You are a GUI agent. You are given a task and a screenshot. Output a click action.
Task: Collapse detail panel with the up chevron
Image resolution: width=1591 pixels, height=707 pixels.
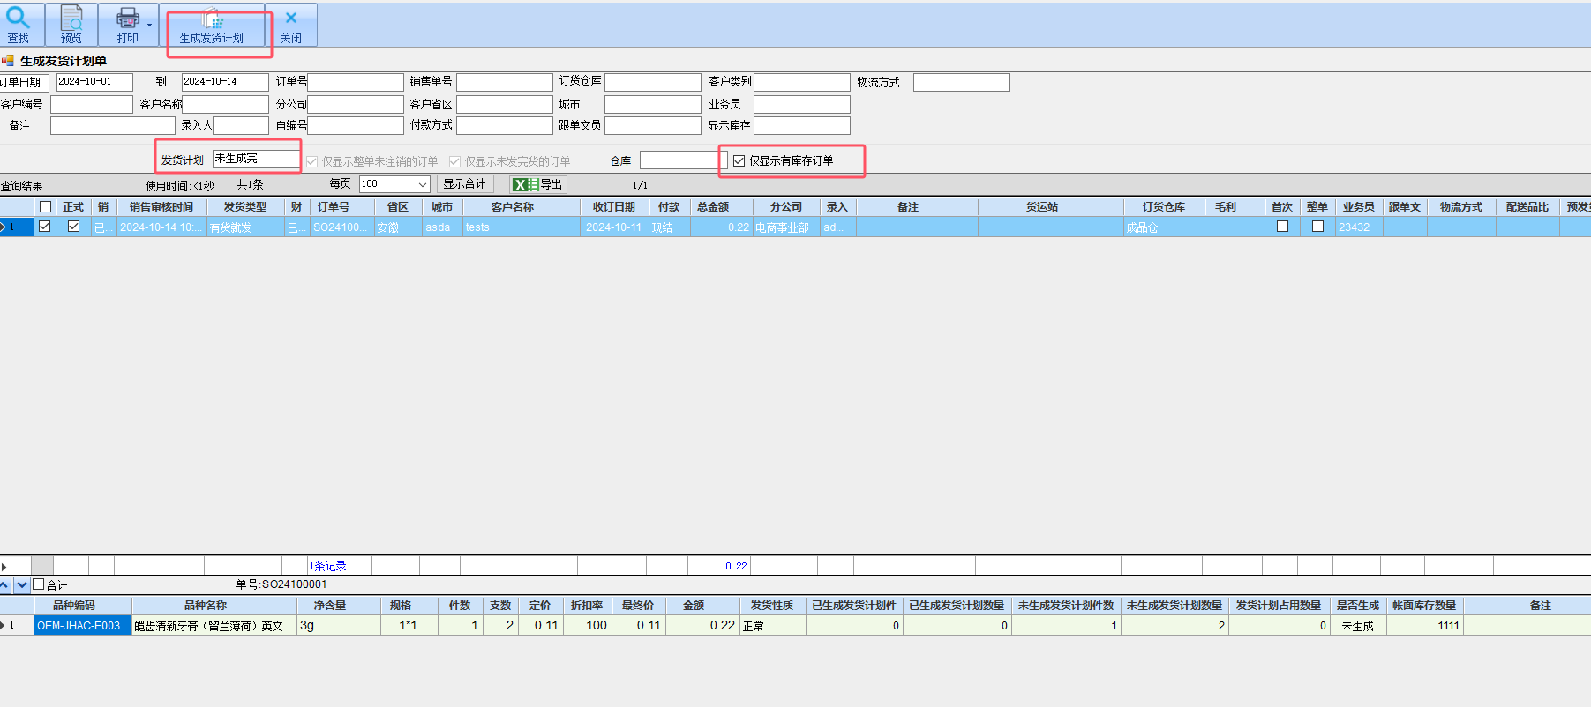click(x=5, y=584)
